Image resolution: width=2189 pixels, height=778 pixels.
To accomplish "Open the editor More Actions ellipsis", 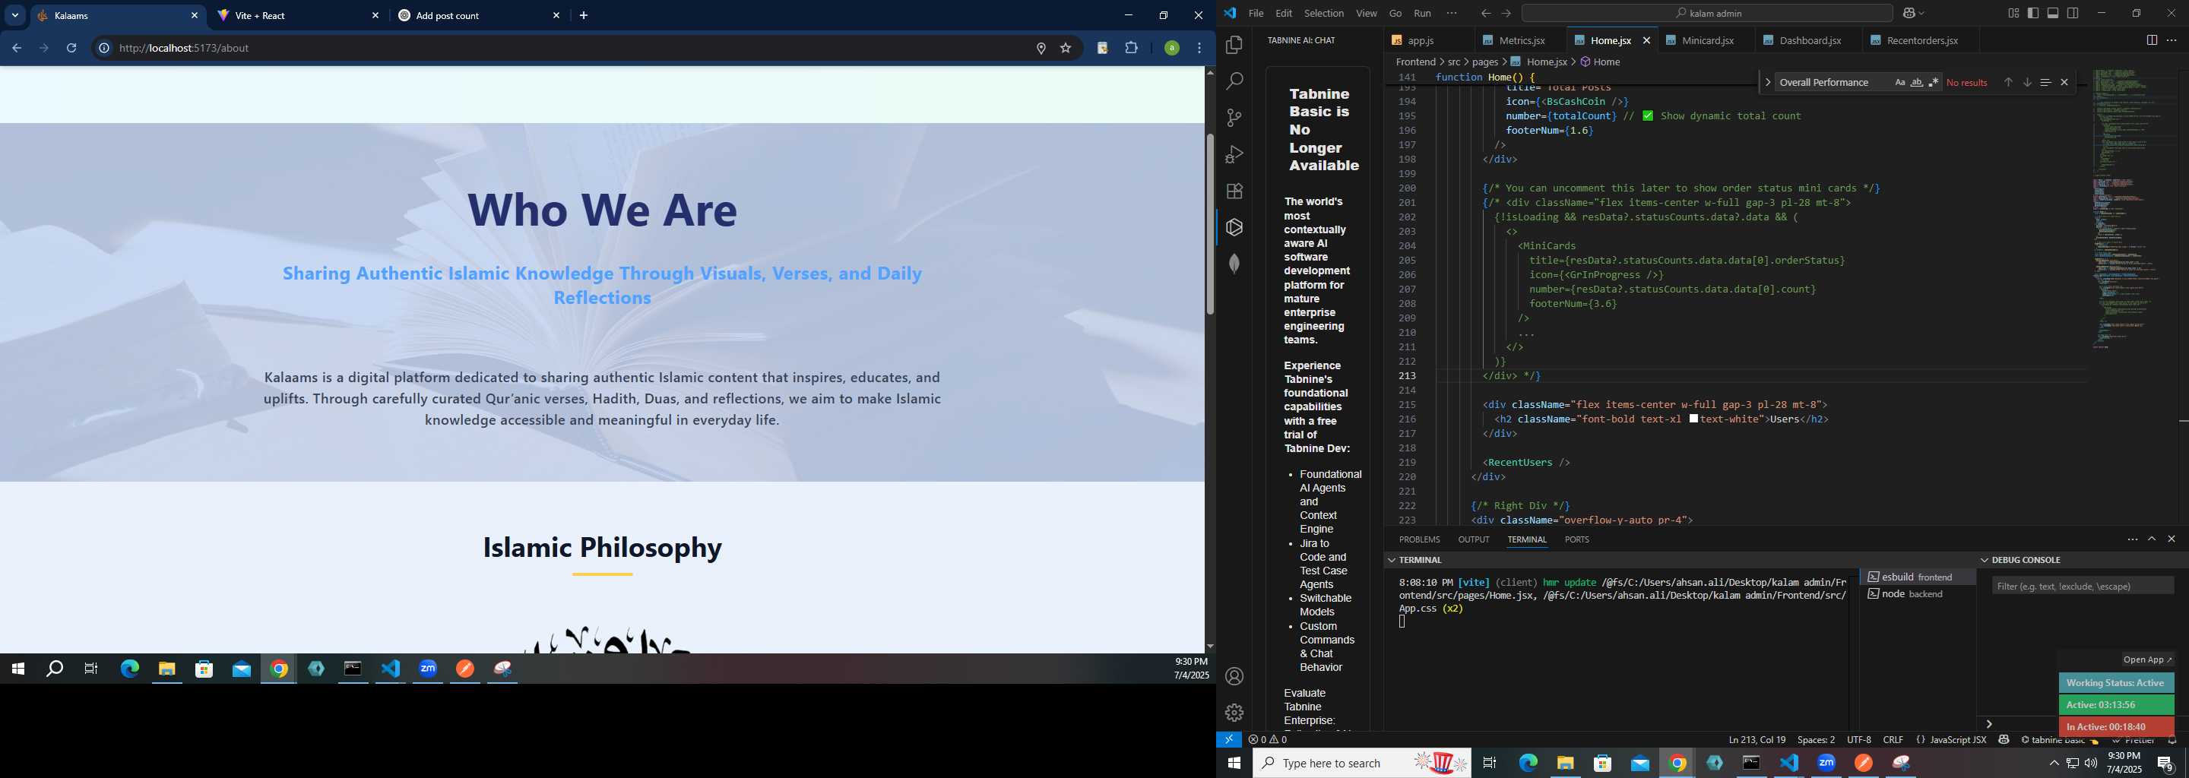I will (x=2172, y=40).
